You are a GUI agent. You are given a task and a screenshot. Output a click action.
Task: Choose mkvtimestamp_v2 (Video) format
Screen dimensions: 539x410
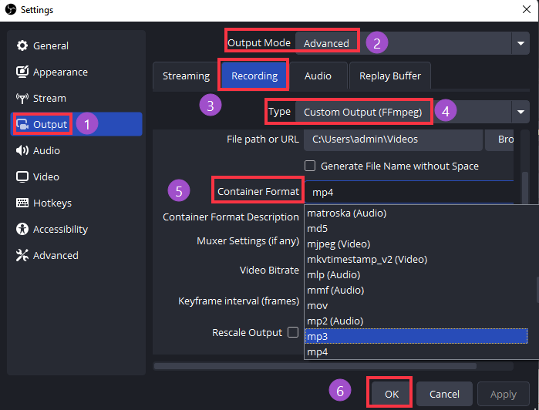pos(416,259)
